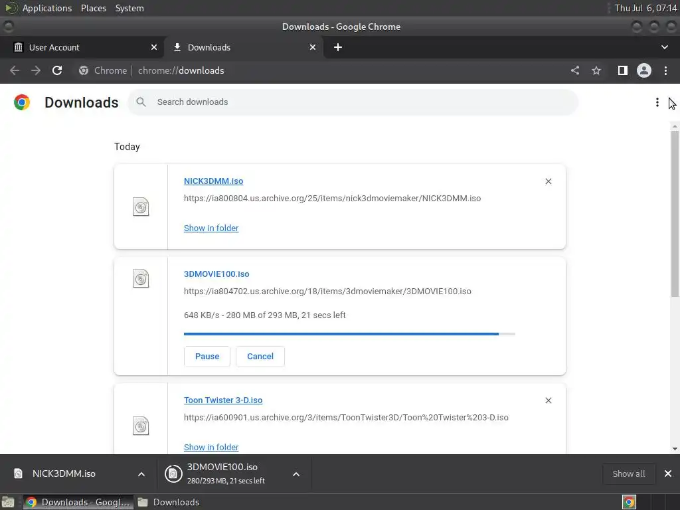Show Toon Twister 3-D.iso in folder
The height and width of the screenshot is (510, 680).
coord(211,447)
